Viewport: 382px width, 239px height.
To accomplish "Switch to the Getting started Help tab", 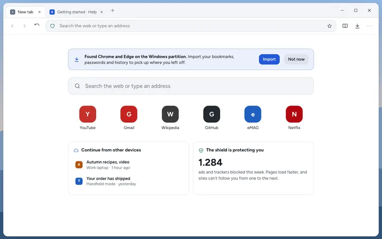I will (77, 12).
